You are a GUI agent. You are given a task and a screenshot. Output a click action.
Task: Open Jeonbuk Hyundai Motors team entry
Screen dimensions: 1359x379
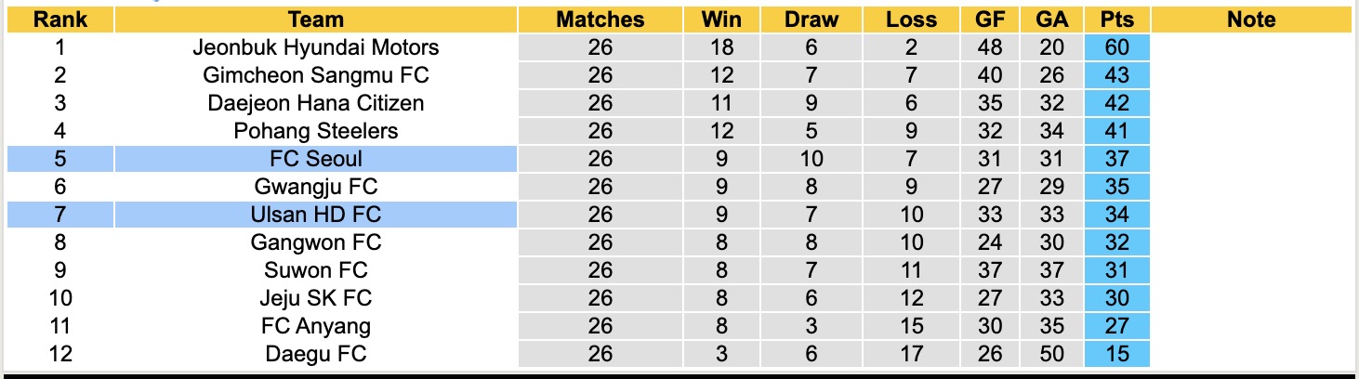(x=316, y=47)
